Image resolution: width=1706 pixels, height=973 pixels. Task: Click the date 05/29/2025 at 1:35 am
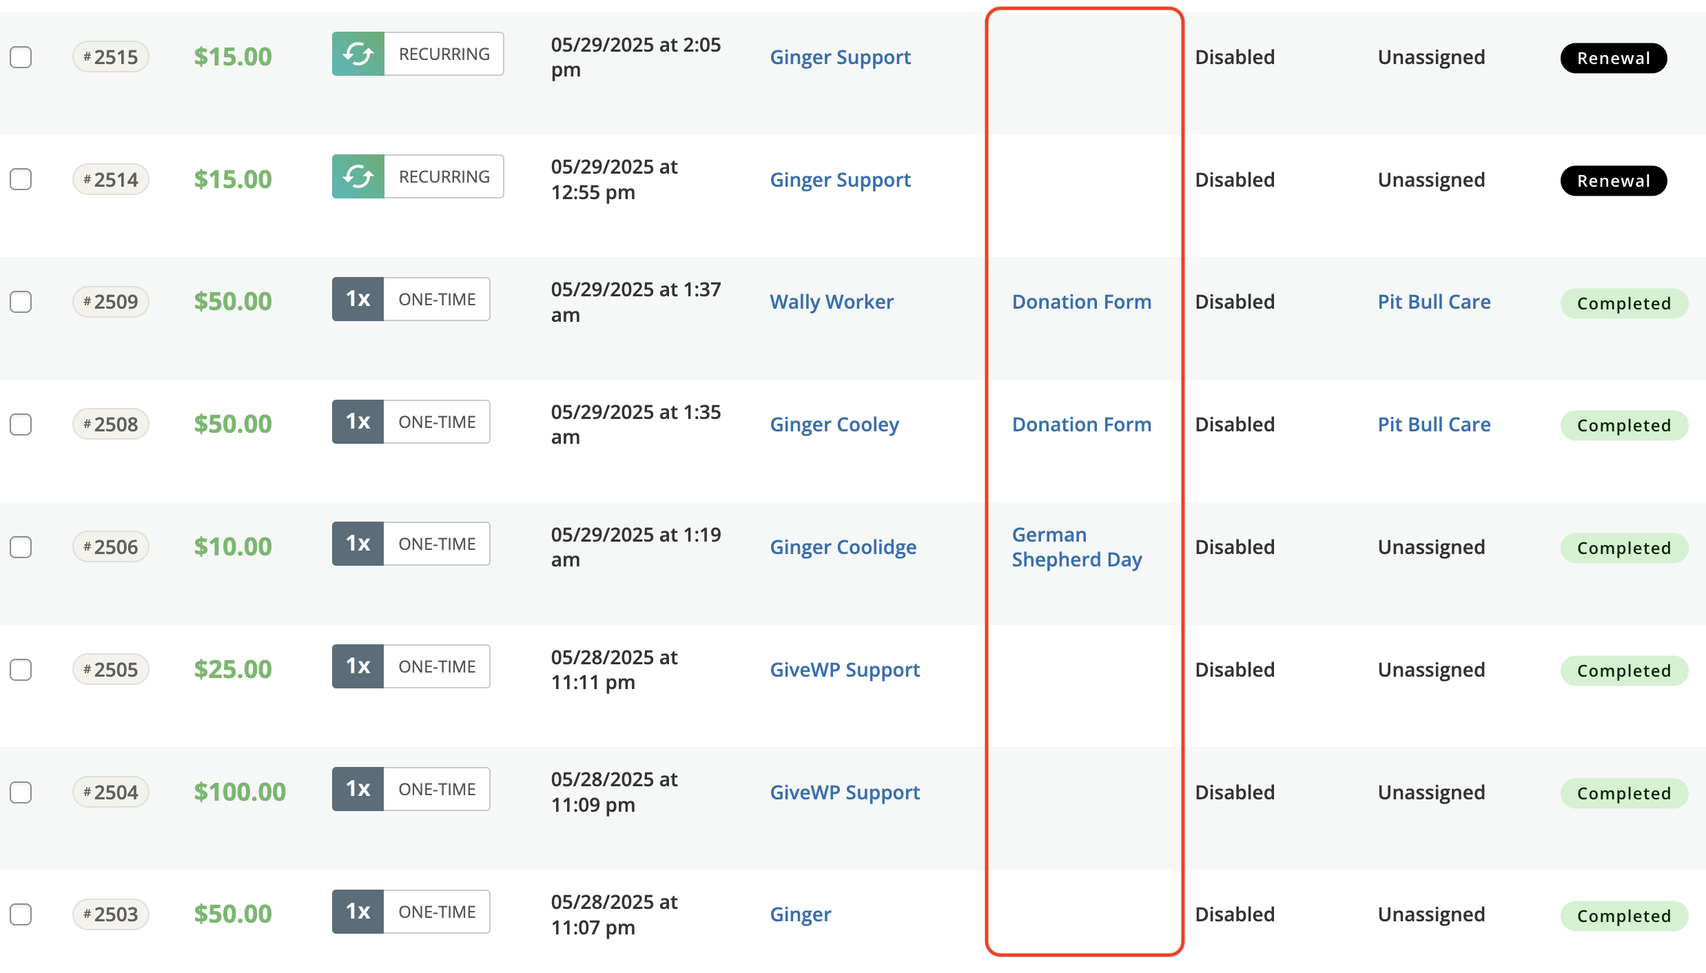tap(636, 424)
